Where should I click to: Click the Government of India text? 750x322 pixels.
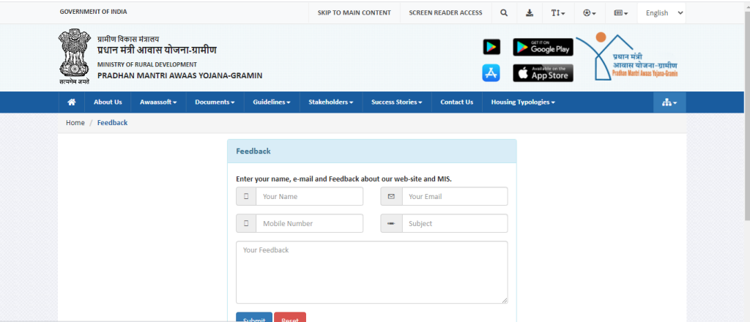coord(93,12)
